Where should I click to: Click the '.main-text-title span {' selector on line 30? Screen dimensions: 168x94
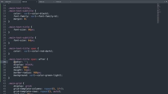point(23,49)
